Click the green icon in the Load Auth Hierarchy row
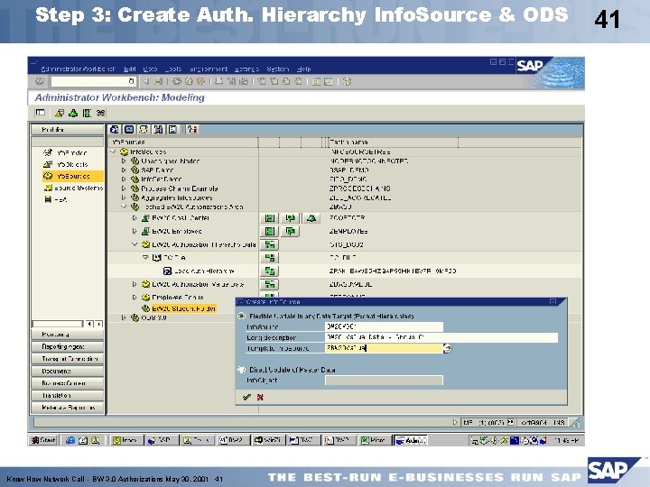The image size is (650, 487). click(x=269, y=271)
